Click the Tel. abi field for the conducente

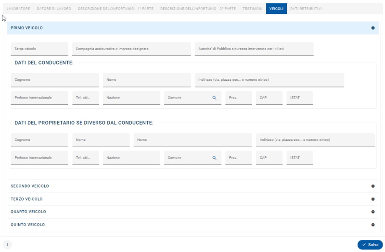point(86,98)
